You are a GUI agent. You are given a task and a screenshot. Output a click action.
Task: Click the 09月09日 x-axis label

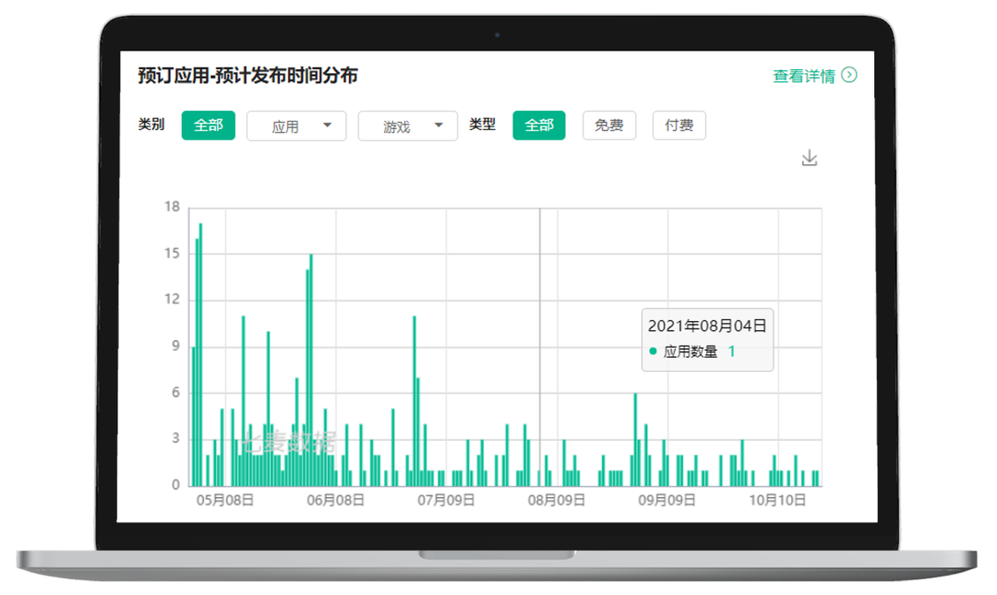(x=667, y=500)
